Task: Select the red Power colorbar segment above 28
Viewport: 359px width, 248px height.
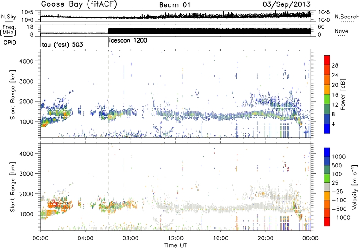Action: click(x=327, y=60)
